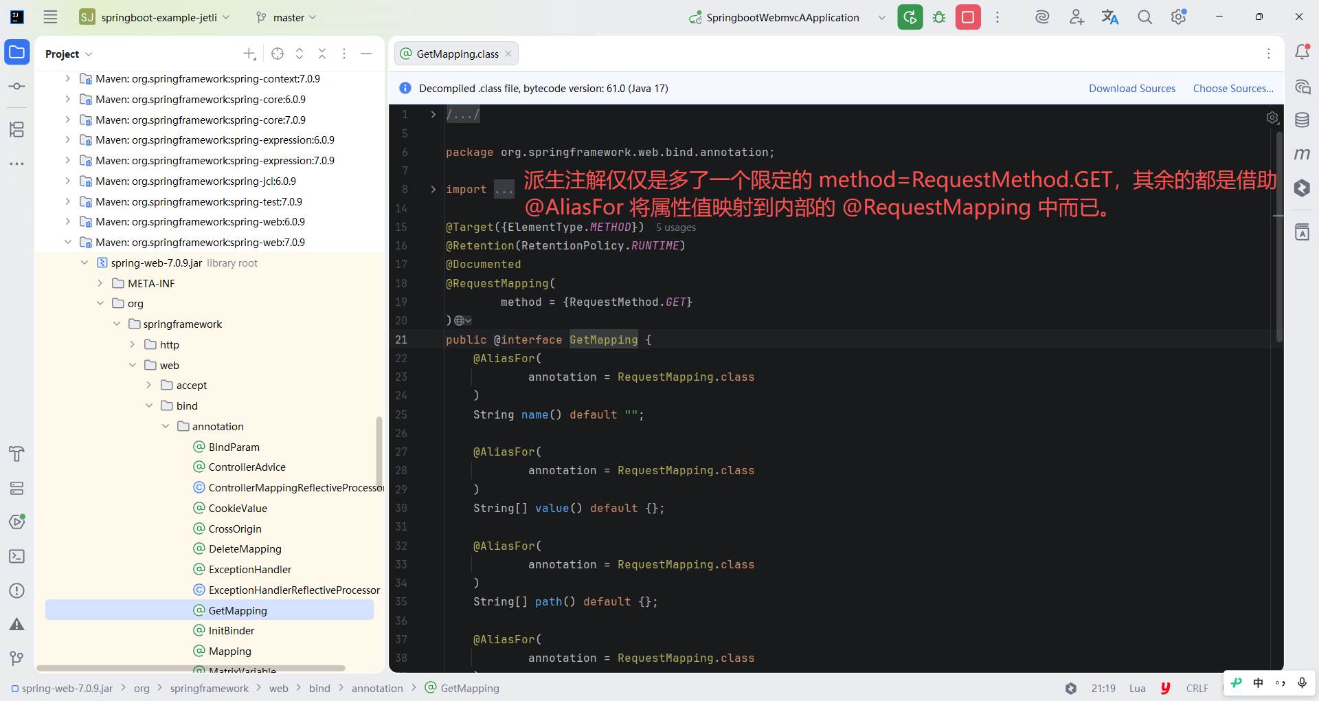Click Choose Sources link
The image size is (1319, 701).
pos(1233,89)
